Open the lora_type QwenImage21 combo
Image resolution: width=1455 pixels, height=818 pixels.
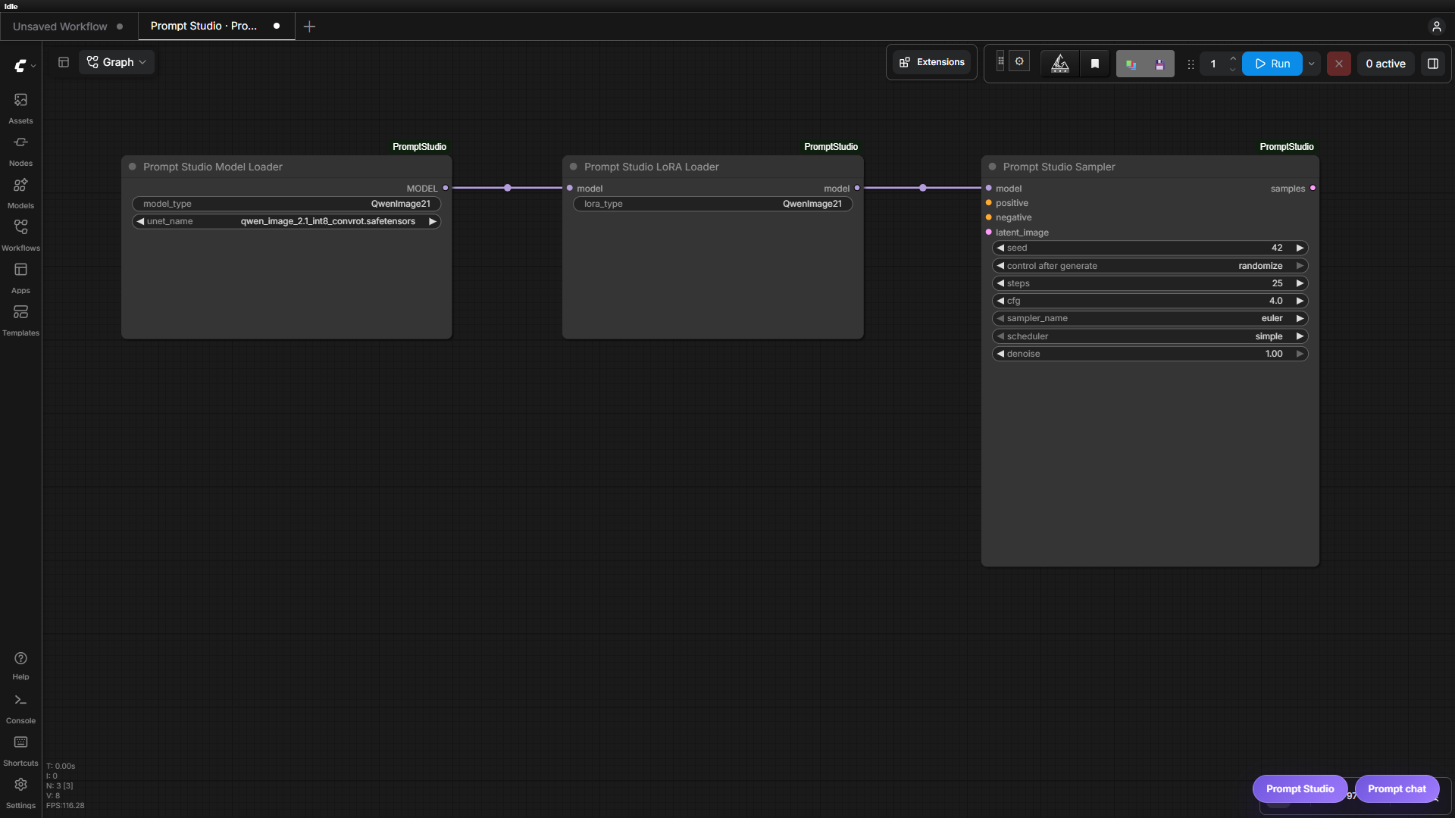[713, 204]
